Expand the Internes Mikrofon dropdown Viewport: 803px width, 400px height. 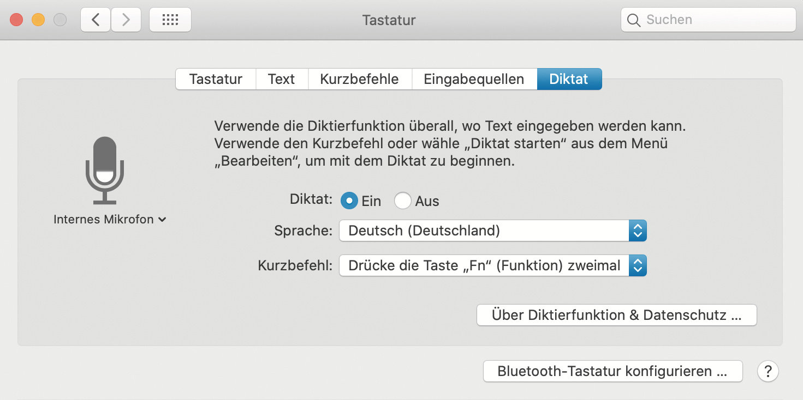110,220
